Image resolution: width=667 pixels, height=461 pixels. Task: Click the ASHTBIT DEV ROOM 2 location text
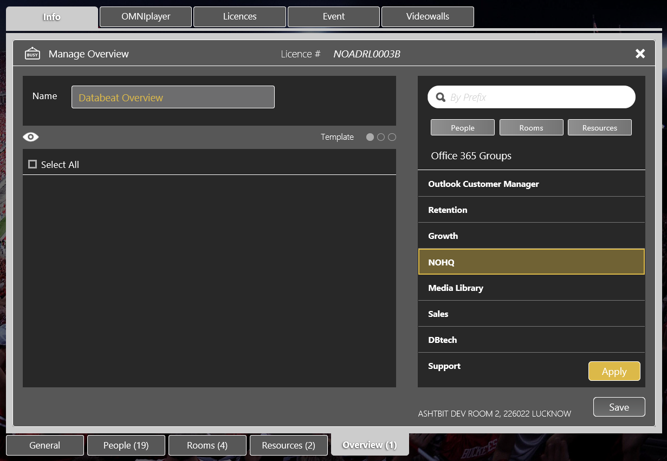[x=495, y=414]
